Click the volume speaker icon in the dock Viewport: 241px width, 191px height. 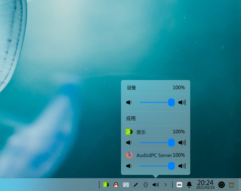(x=156, y=185)
